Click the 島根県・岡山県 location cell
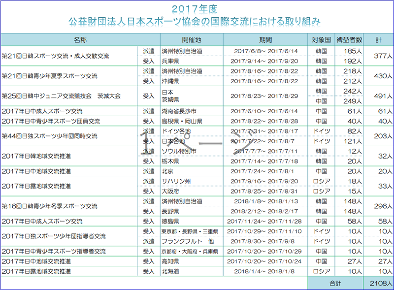This screenshot has width=394, height=290. point(192,121)
